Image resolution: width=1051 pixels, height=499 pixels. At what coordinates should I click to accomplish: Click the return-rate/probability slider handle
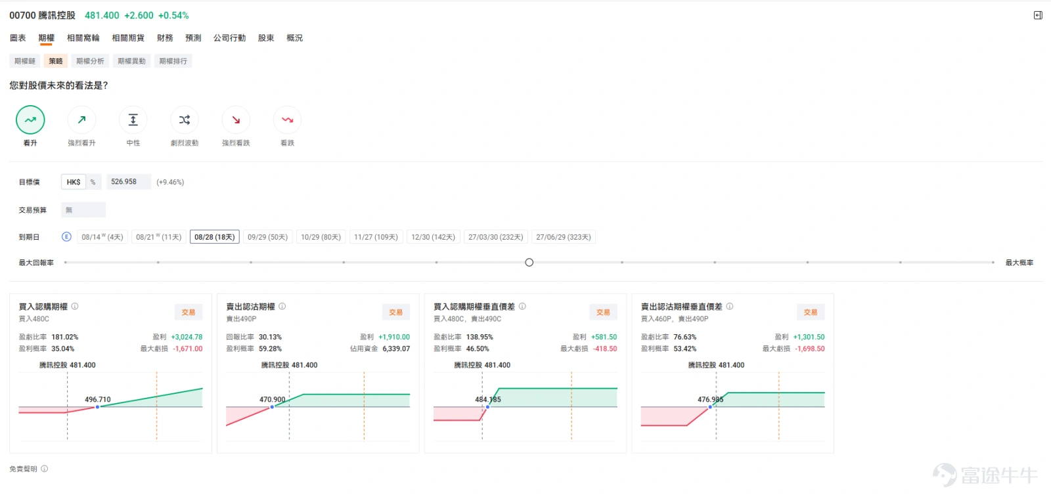(x=529, y=263)
